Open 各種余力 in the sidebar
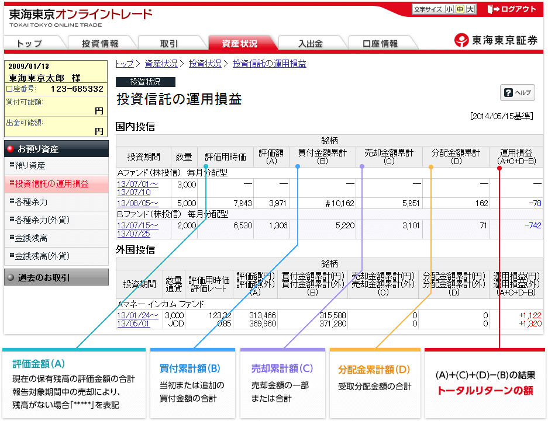The image size is (548, 421). point(56,202)
